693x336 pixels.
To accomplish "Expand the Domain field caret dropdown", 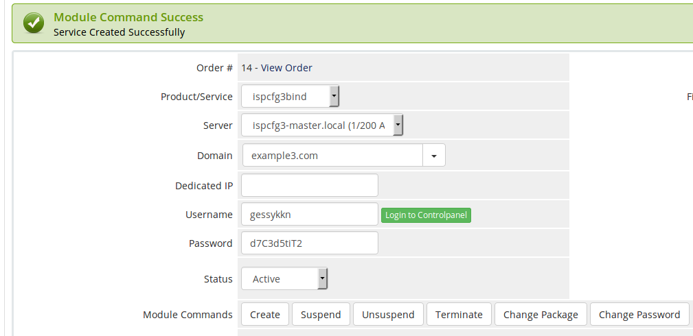I will [x=434, y=156].
